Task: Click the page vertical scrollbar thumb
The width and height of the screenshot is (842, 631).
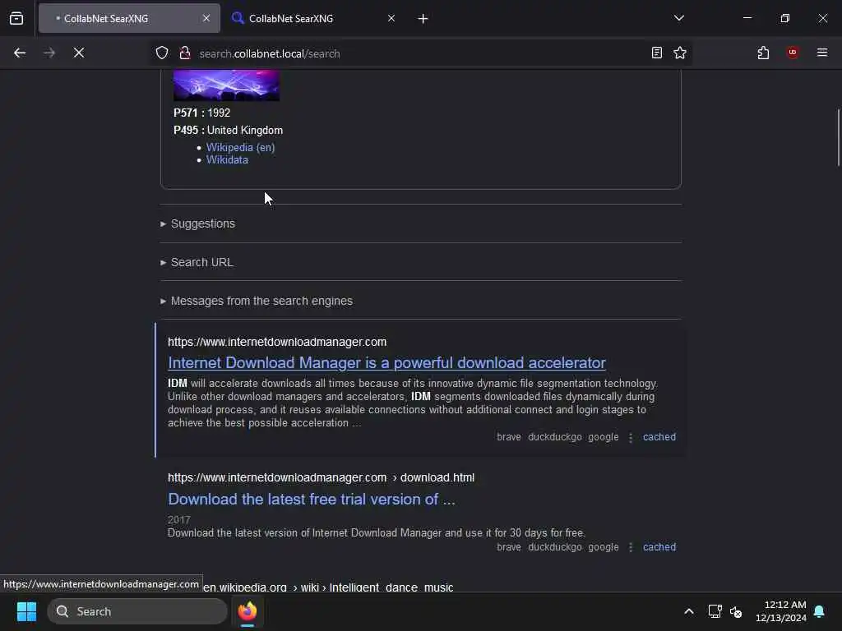Action: click(x=838, y=138)
